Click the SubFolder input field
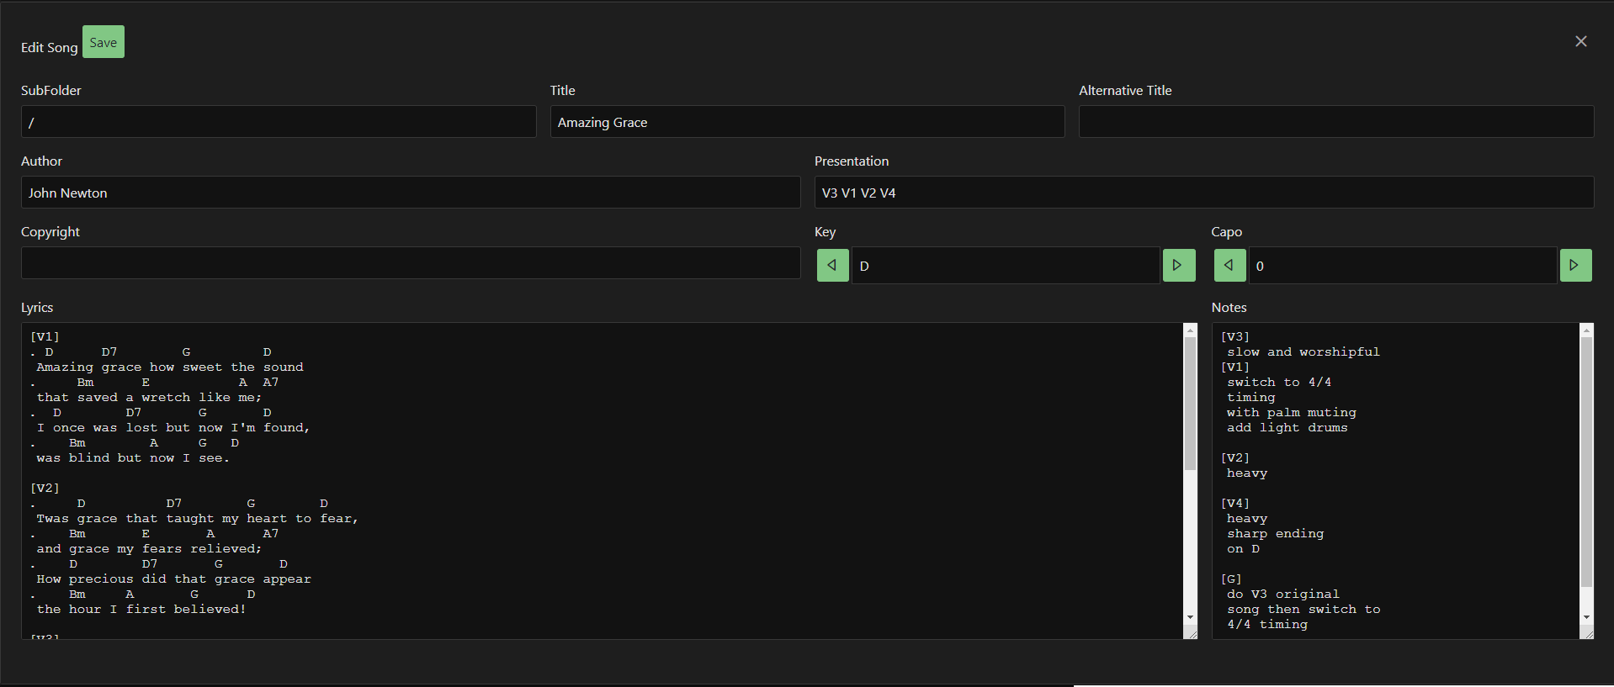 point(278,122)
